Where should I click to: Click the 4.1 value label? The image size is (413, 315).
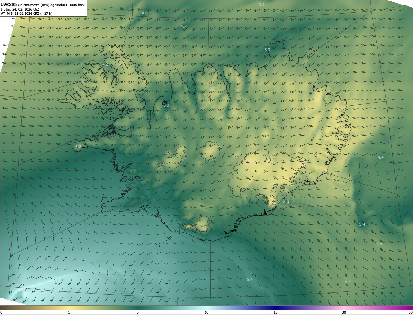75,62
